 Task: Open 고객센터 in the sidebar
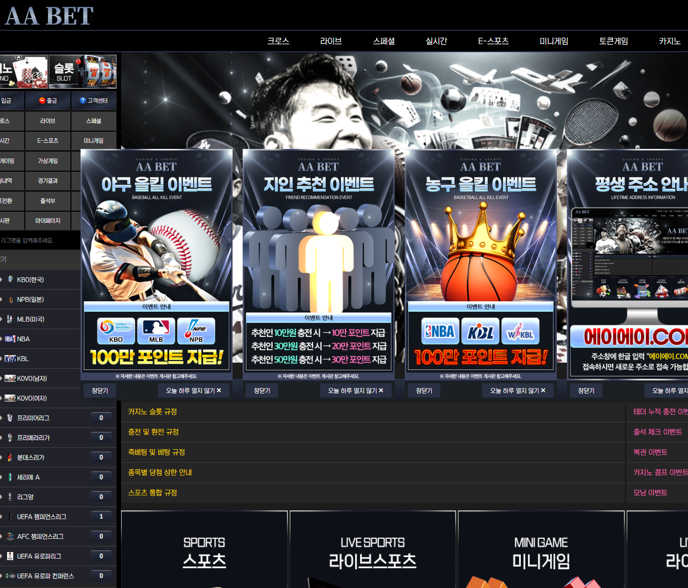click(94, 101)
